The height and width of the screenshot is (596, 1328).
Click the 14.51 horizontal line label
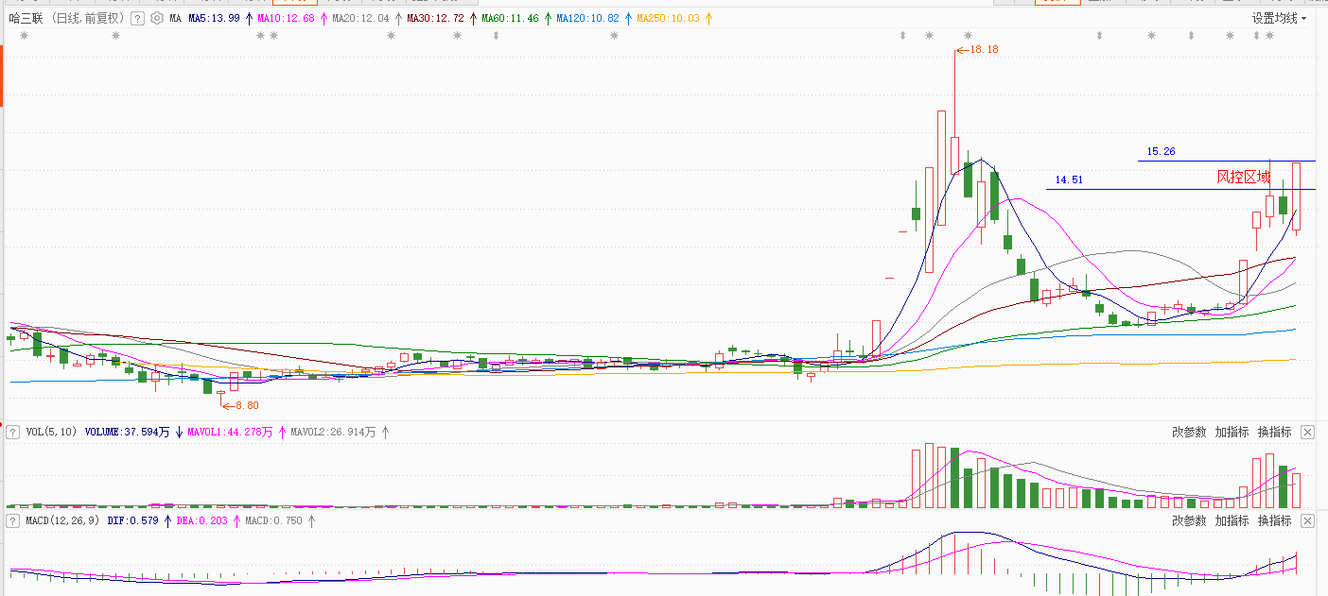coord(1069,179)
